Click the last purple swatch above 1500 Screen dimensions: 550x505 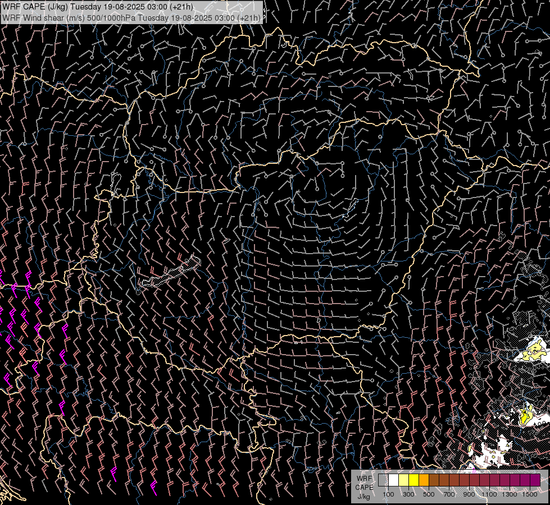coord(535,480)
